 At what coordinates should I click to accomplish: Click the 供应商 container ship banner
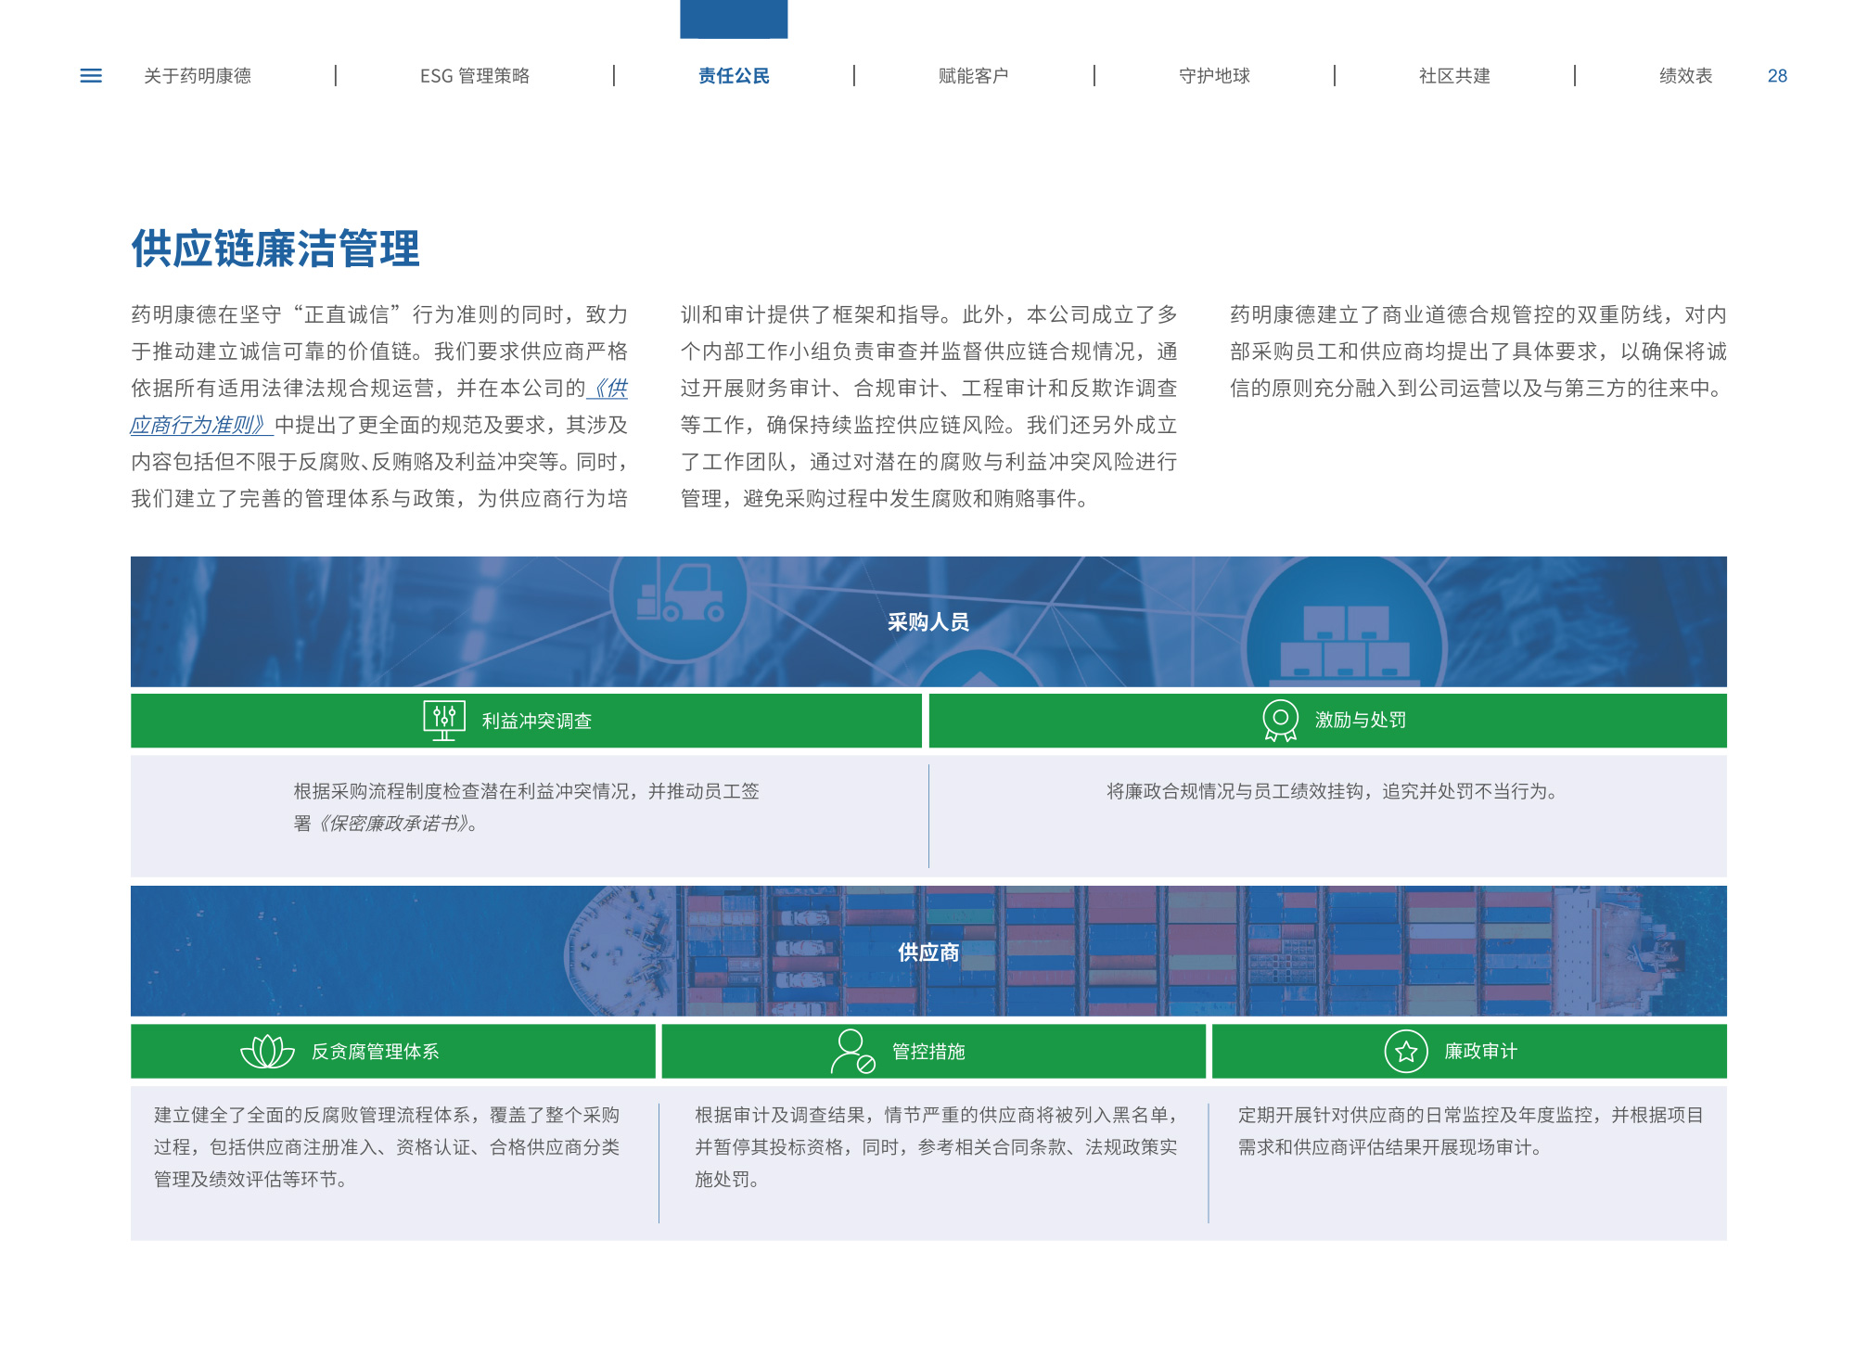(x=927, y=952)
